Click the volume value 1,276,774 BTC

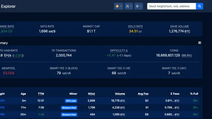(x=180, y=31)
